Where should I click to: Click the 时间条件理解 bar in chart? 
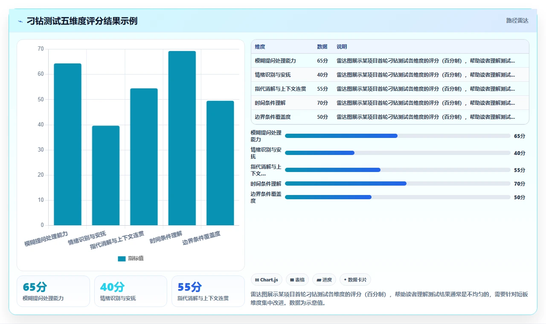click(x=182, y=138)
